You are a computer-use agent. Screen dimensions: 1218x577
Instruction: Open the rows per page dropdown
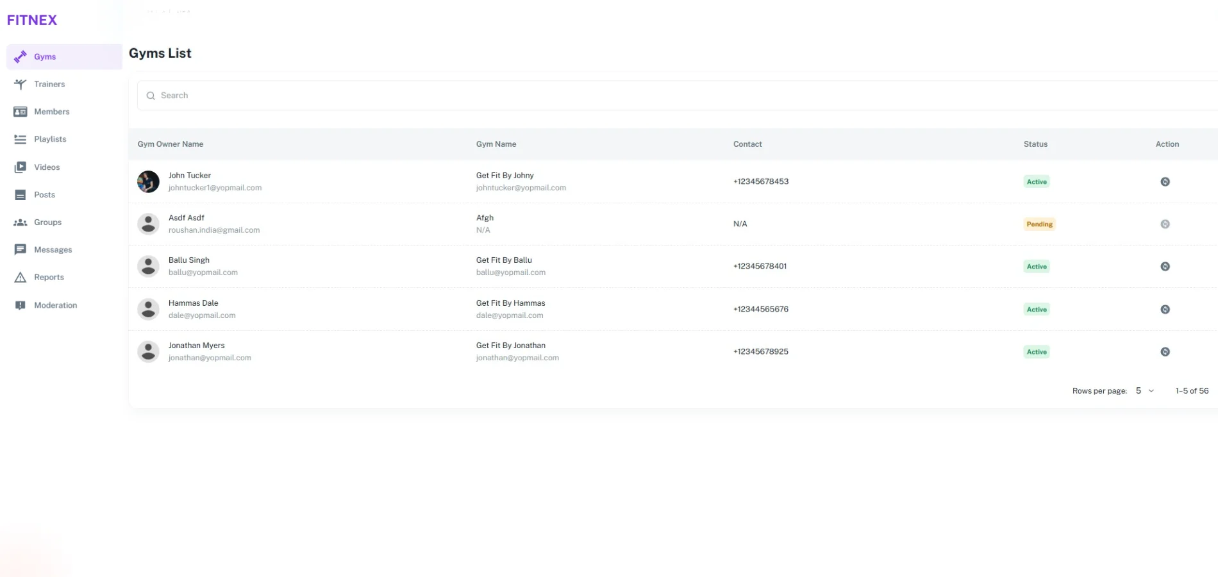(1144, 390)
